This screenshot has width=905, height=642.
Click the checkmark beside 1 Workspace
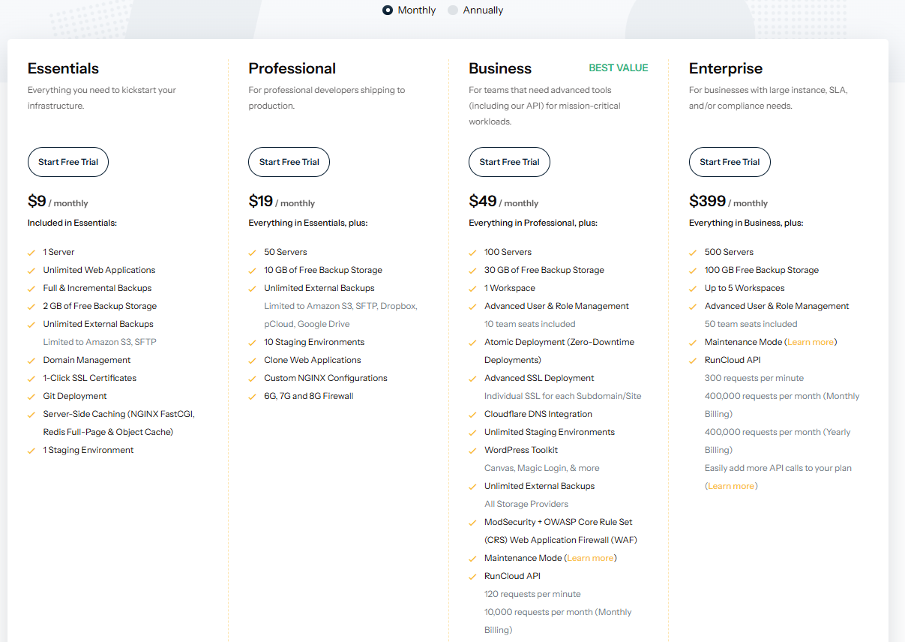473,289
